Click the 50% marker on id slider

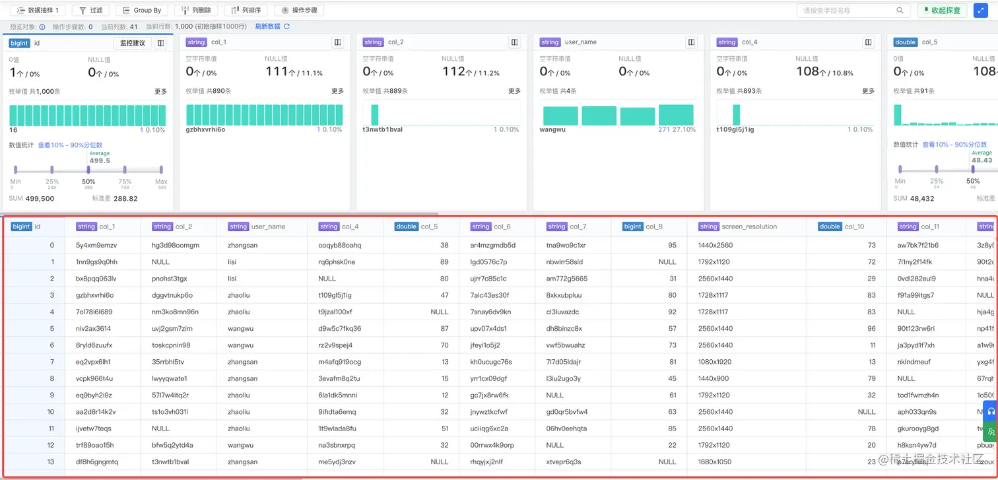pos(88,170)
